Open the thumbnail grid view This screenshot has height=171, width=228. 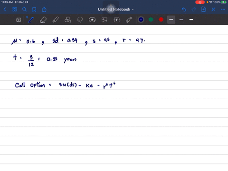click(15, 9)
